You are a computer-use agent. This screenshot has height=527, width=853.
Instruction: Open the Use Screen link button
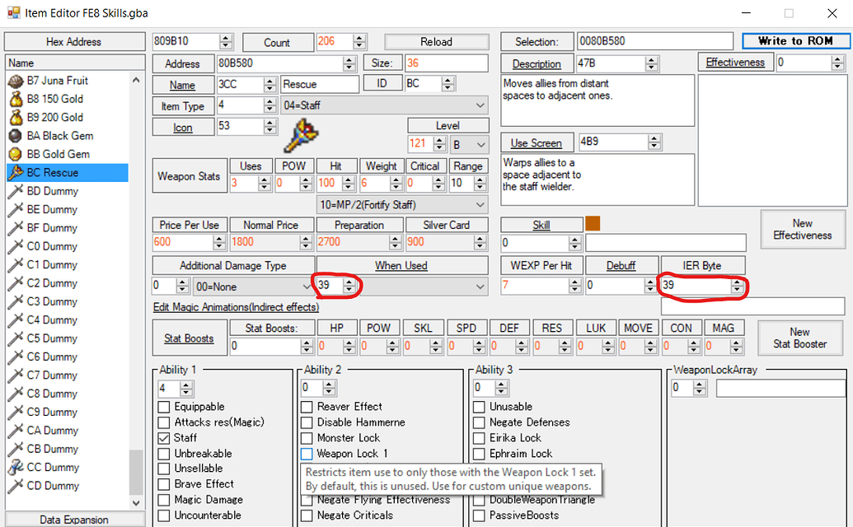(x=537, y=143)
